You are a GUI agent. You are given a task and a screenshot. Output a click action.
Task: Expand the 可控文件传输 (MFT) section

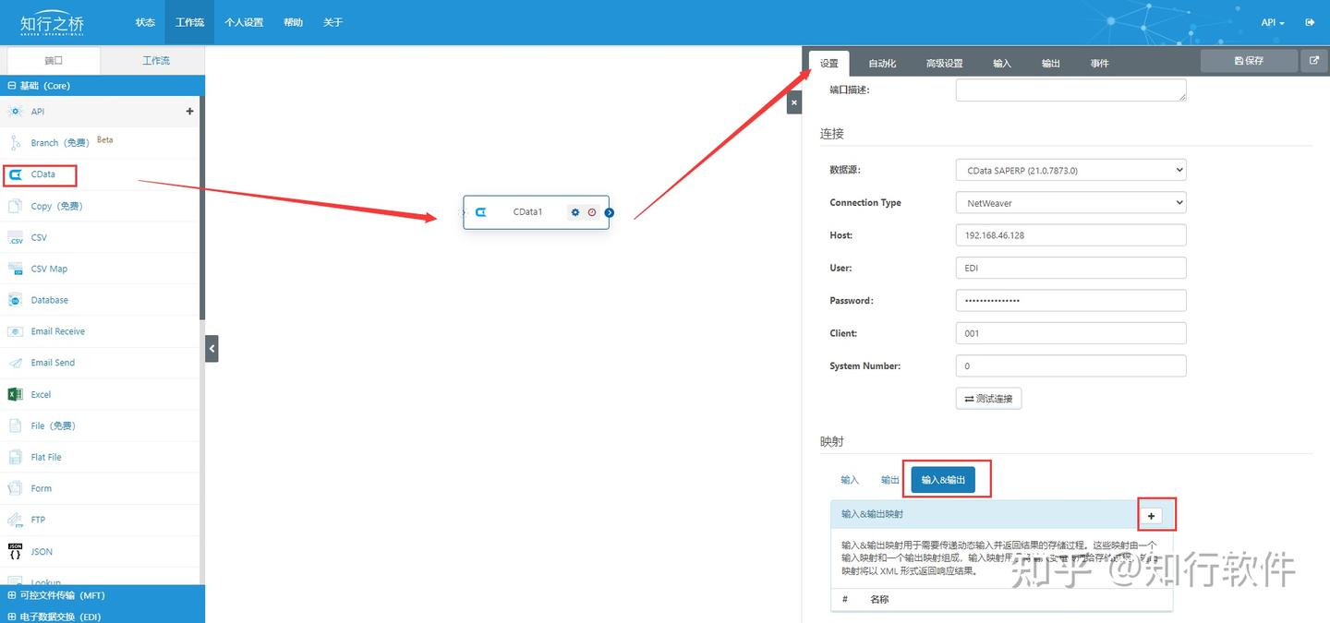pyautogui.click(x=103, y=595)
